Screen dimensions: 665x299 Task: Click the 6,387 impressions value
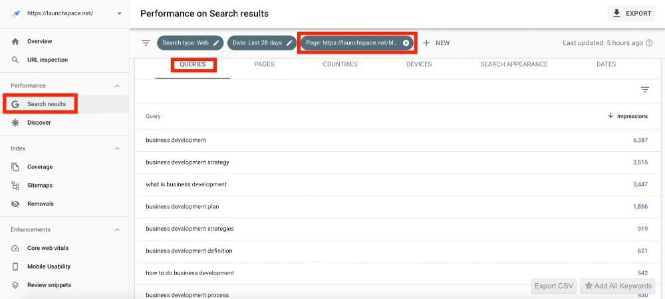tap(640, 140)
